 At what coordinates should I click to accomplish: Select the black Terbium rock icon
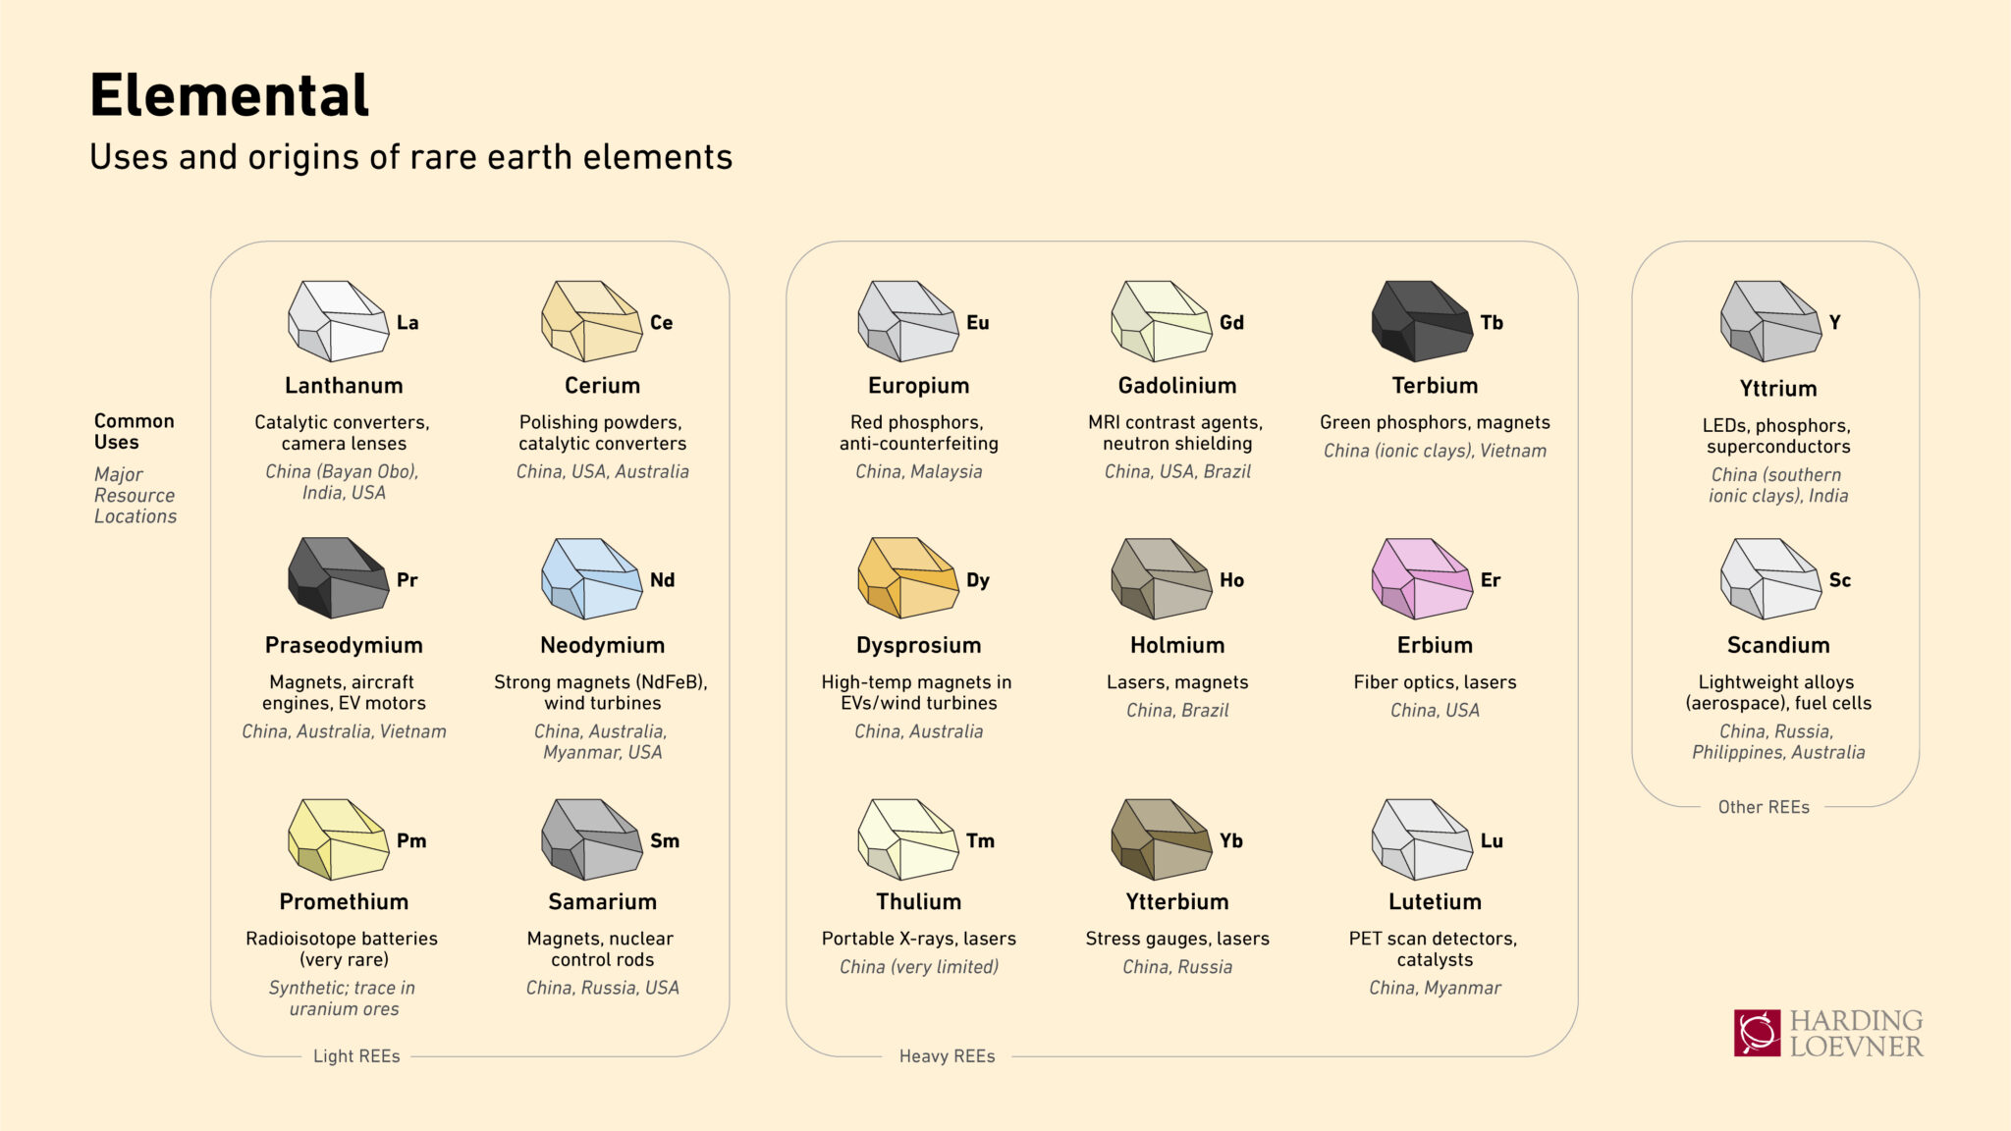[x=1423, y=317]
